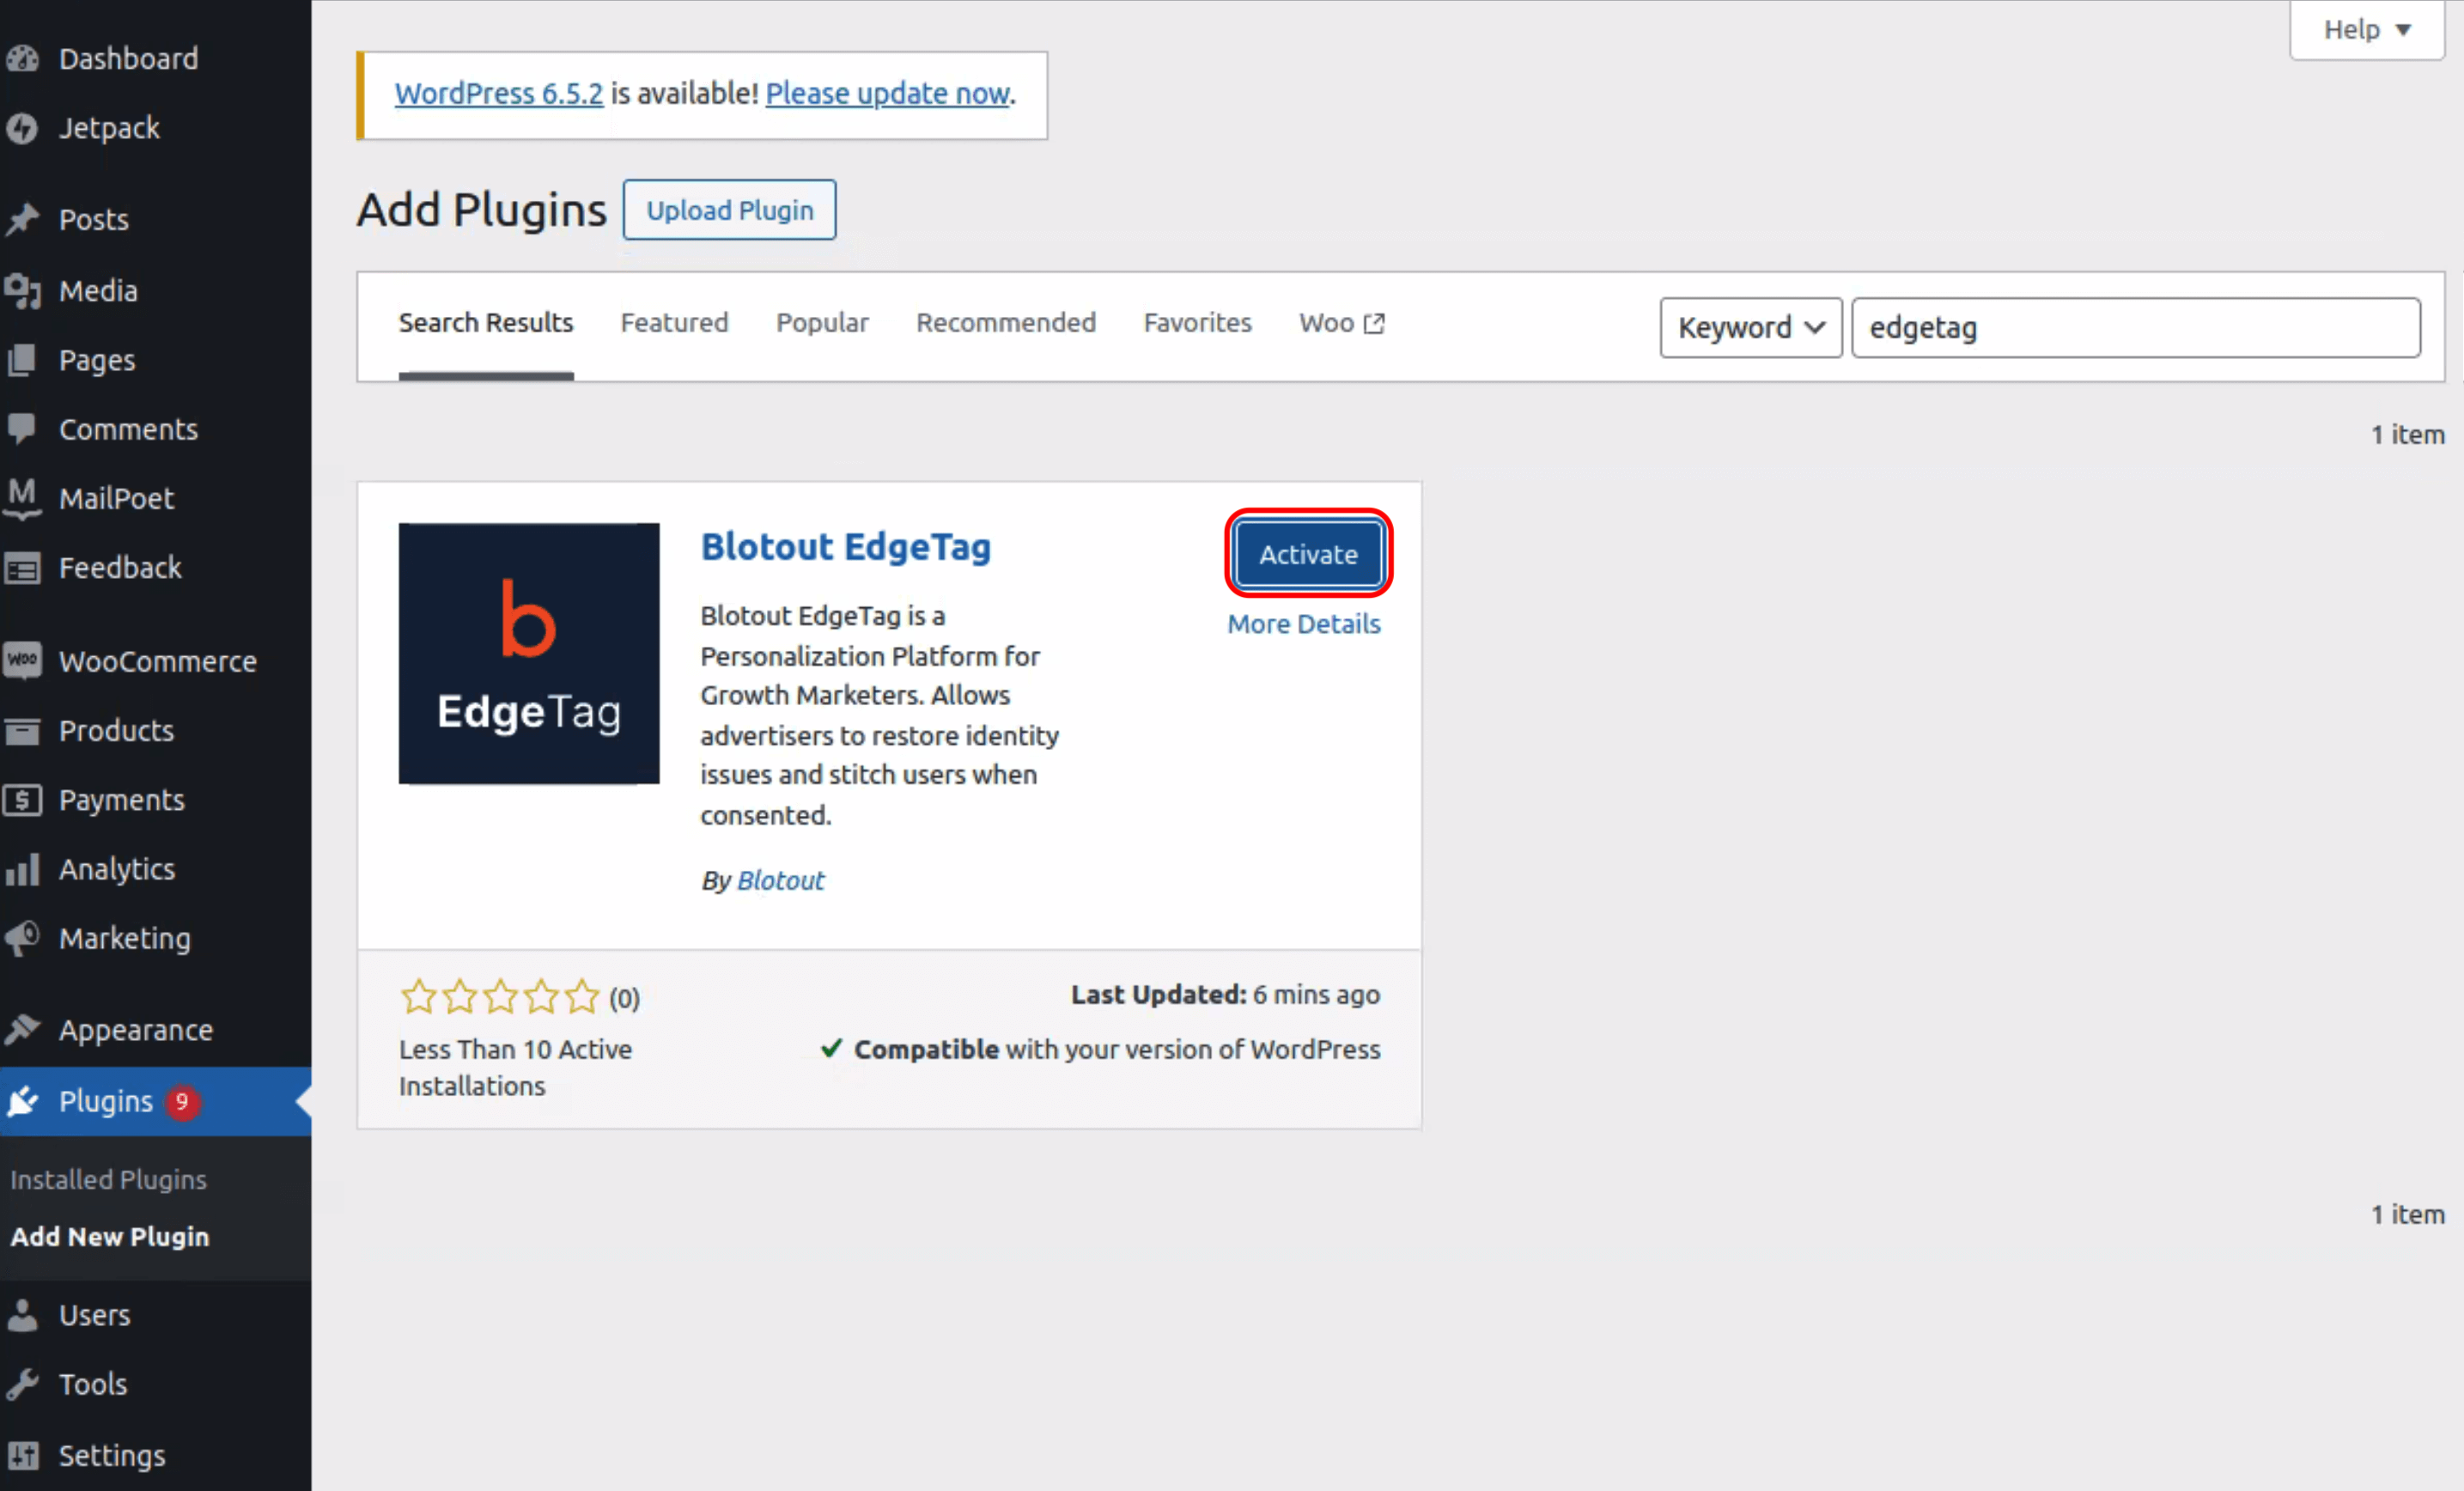Click the Appearance paintbrush icon
This screenshot has width=2464, height=1491.
coord(22,1029)
